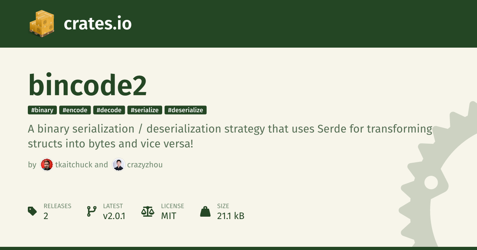Open crazyzhou author name link
The height and width of the screenshot is (250, 477).
(145, 165)
